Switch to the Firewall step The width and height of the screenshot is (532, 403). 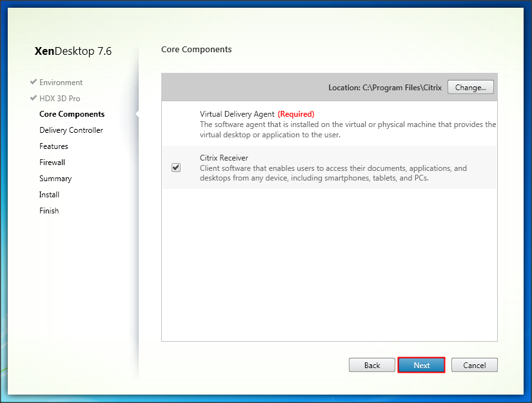(x=52, y=162)
